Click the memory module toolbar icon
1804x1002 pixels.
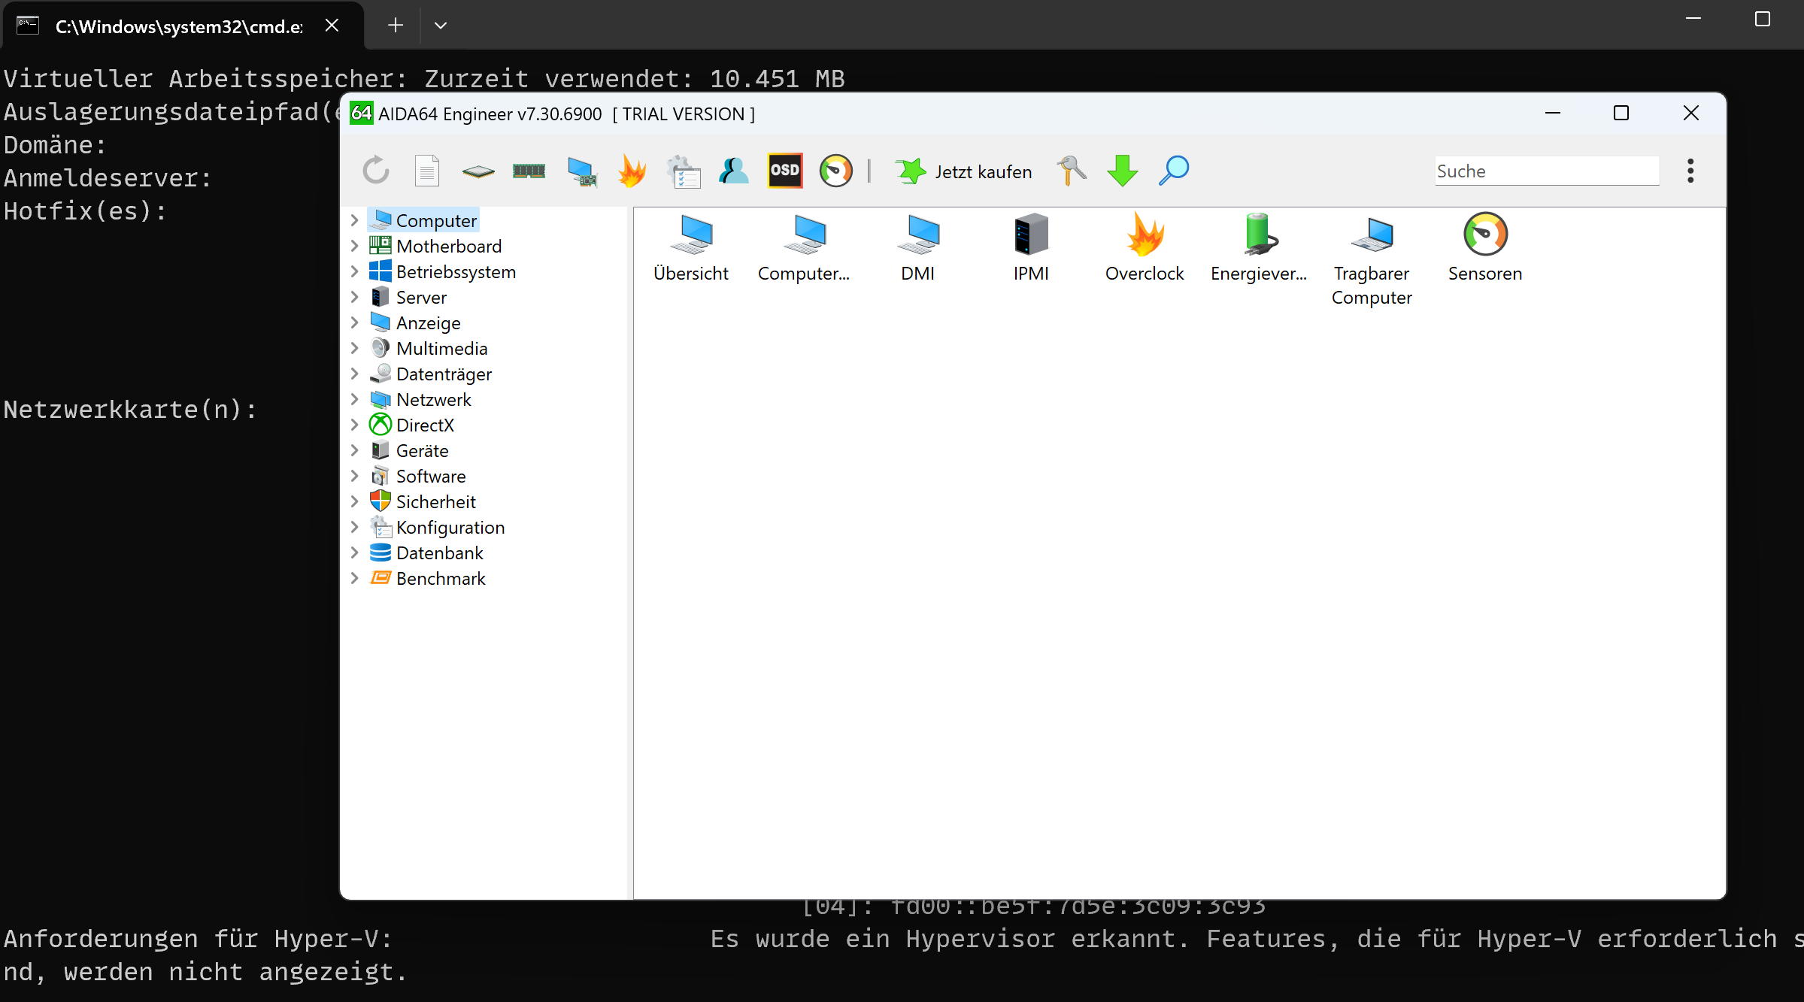(x=529, y=171)
